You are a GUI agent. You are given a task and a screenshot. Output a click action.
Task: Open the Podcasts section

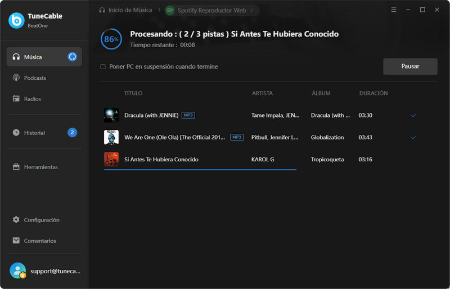tap(44, 78)
